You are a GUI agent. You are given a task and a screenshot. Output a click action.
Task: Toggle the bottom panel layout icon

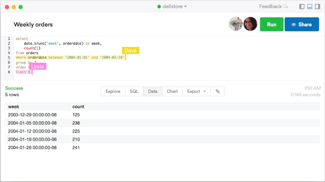(310, 7)
